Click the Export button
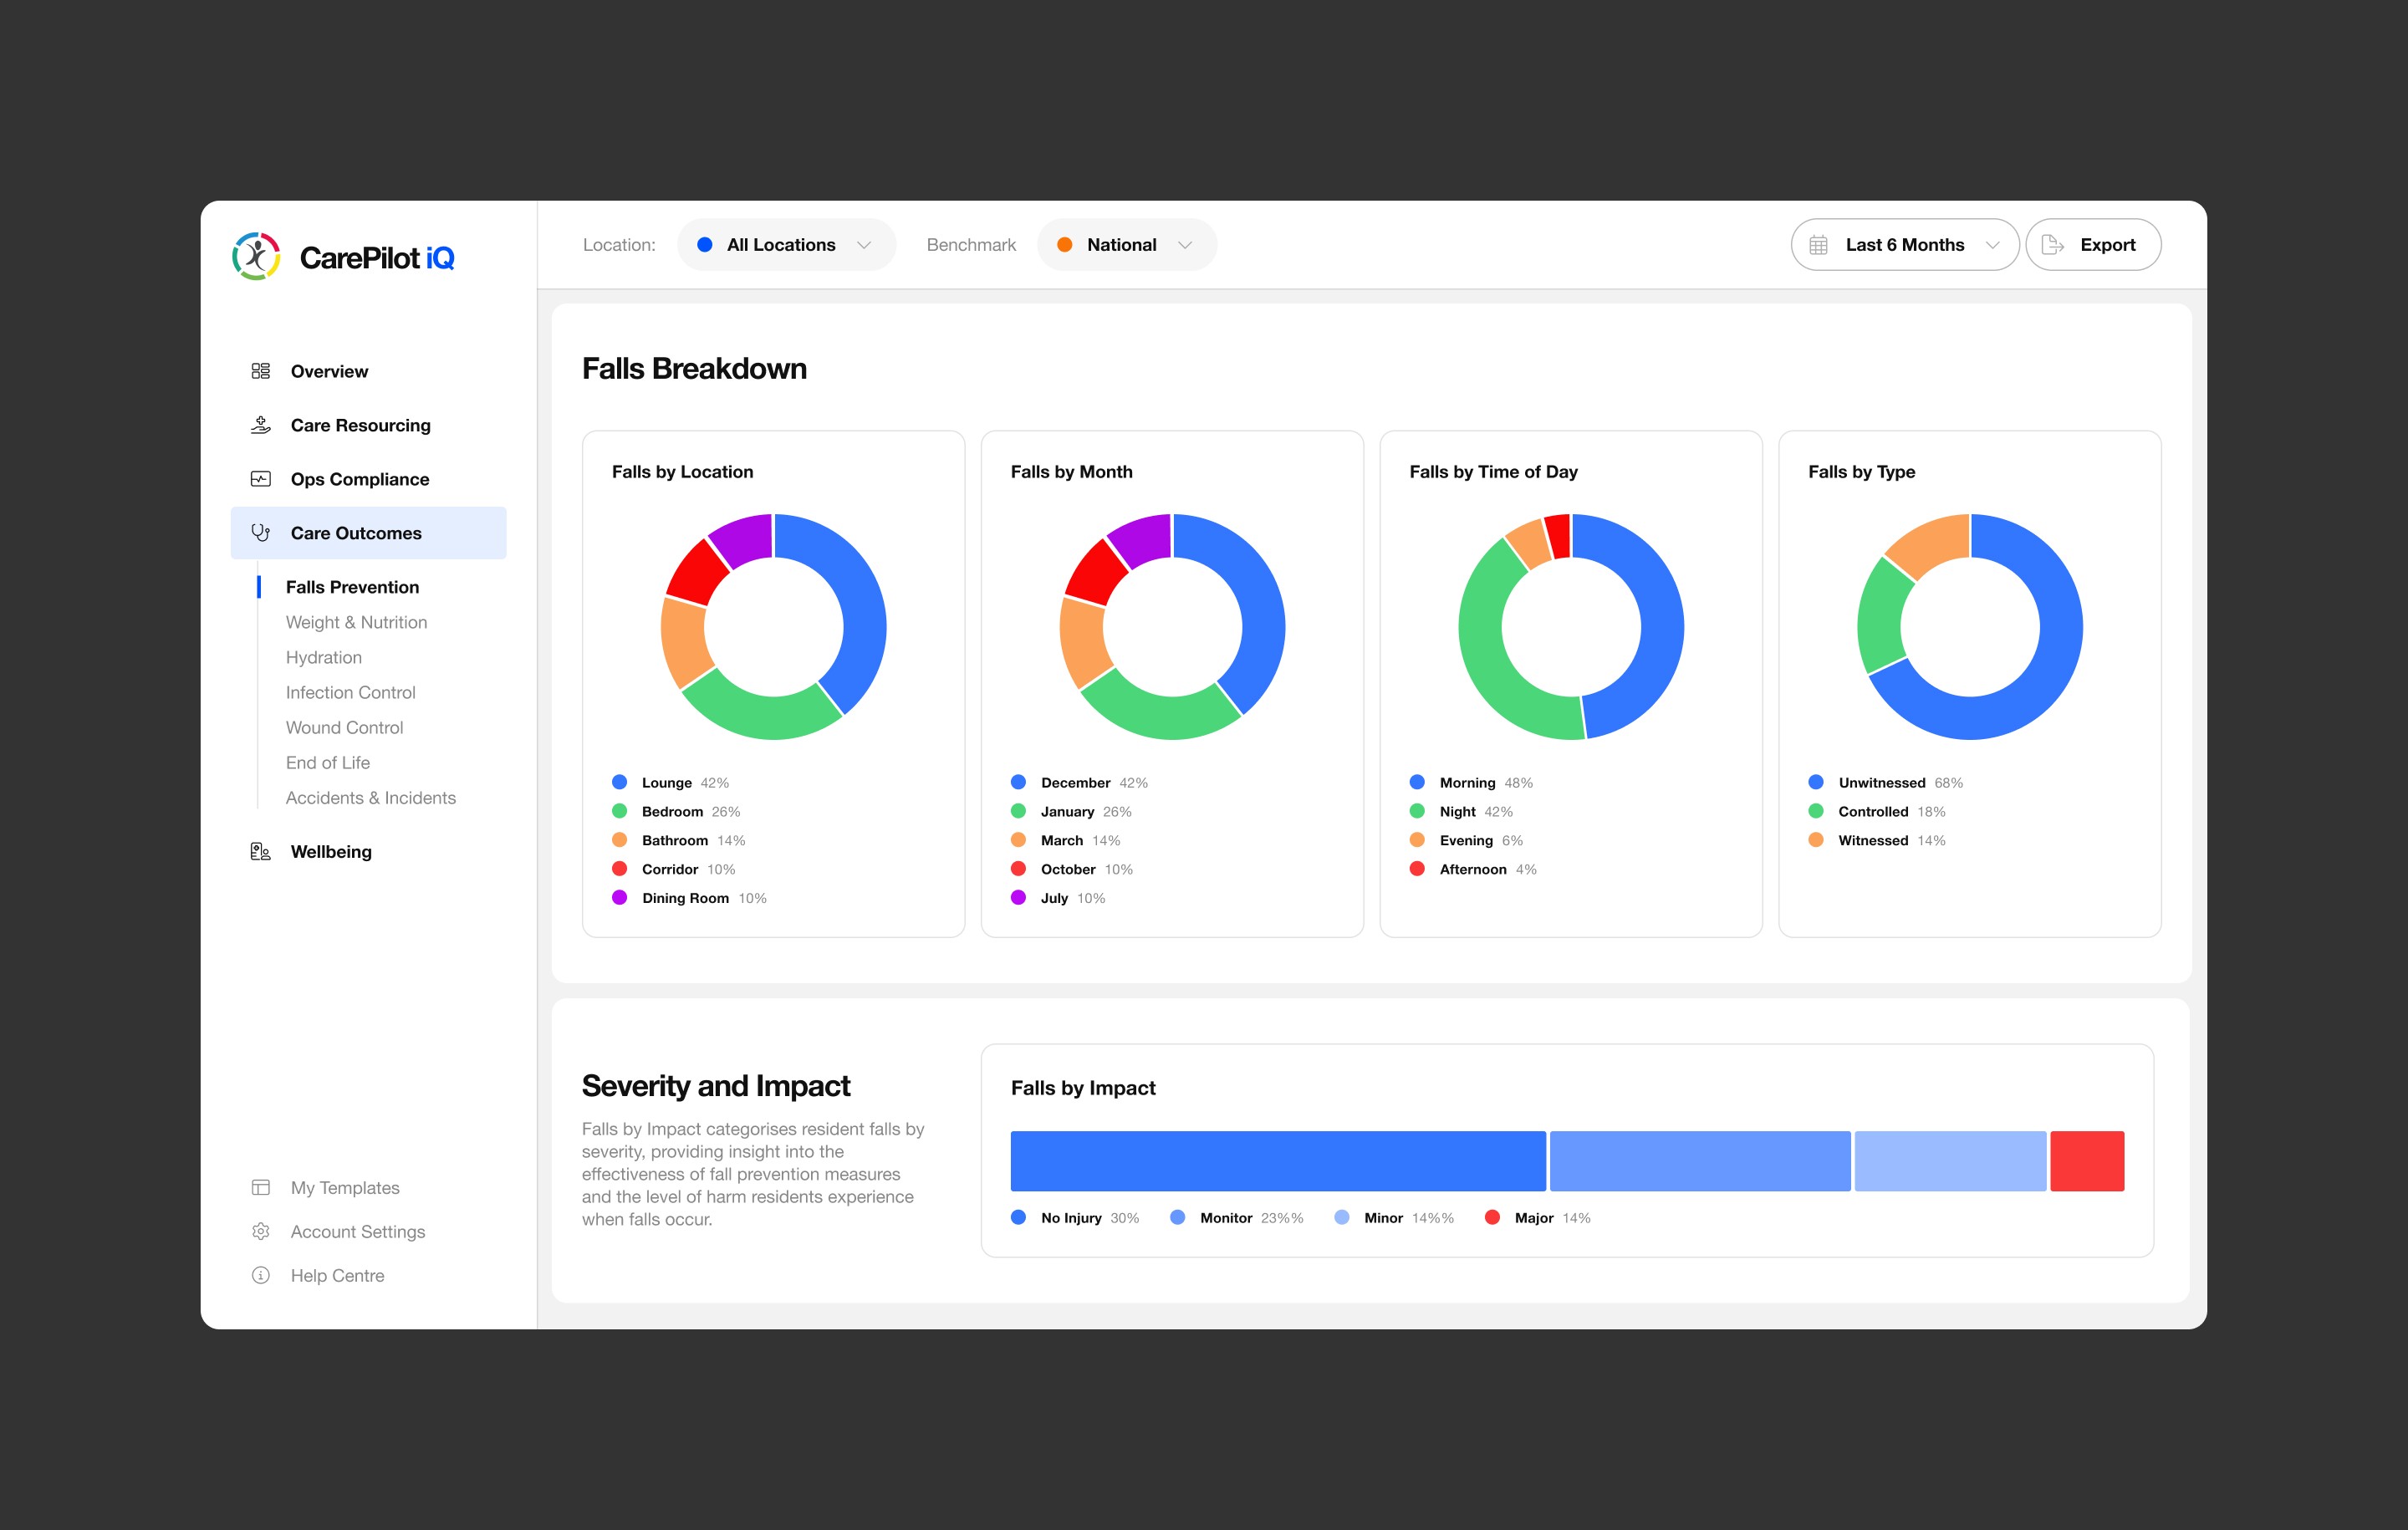Image resolution: width=2408 pixels, height=1530 pixels. pyautogui.click(x=2092, y=245)
